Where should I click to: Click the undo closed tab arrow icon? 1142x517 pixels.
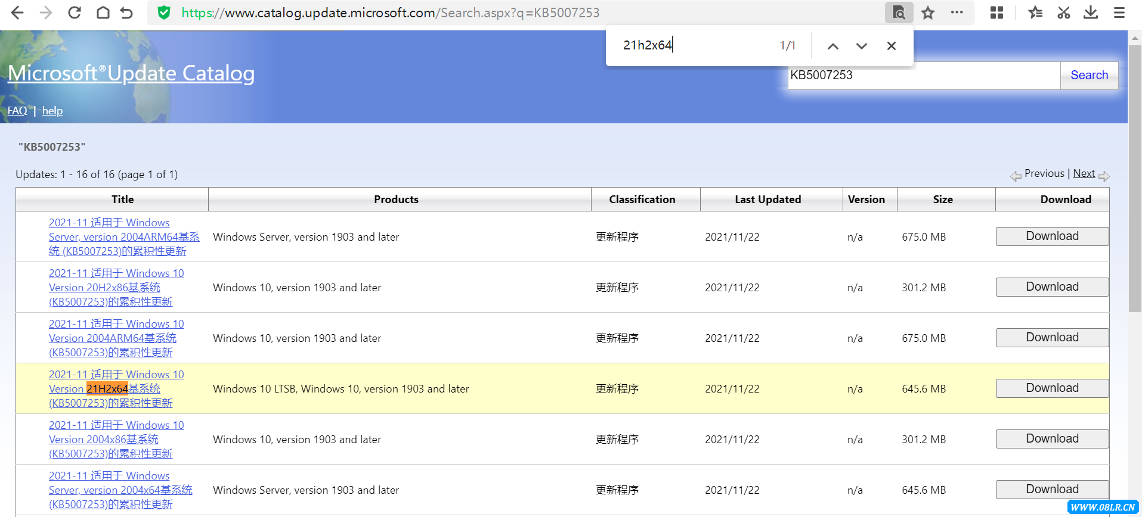coord(126,13)
